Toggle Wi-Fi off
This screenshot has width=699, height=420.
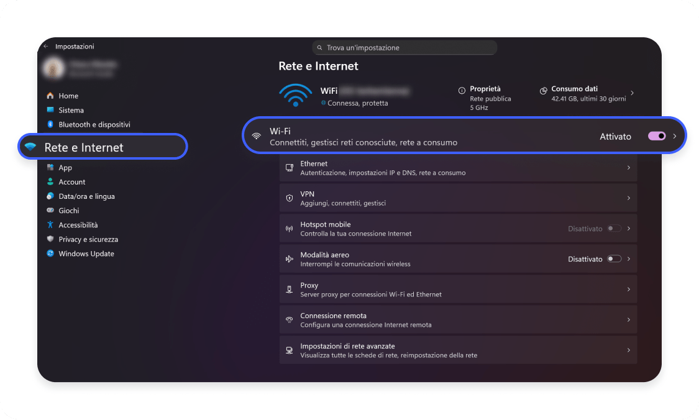[x=657, y=135]
